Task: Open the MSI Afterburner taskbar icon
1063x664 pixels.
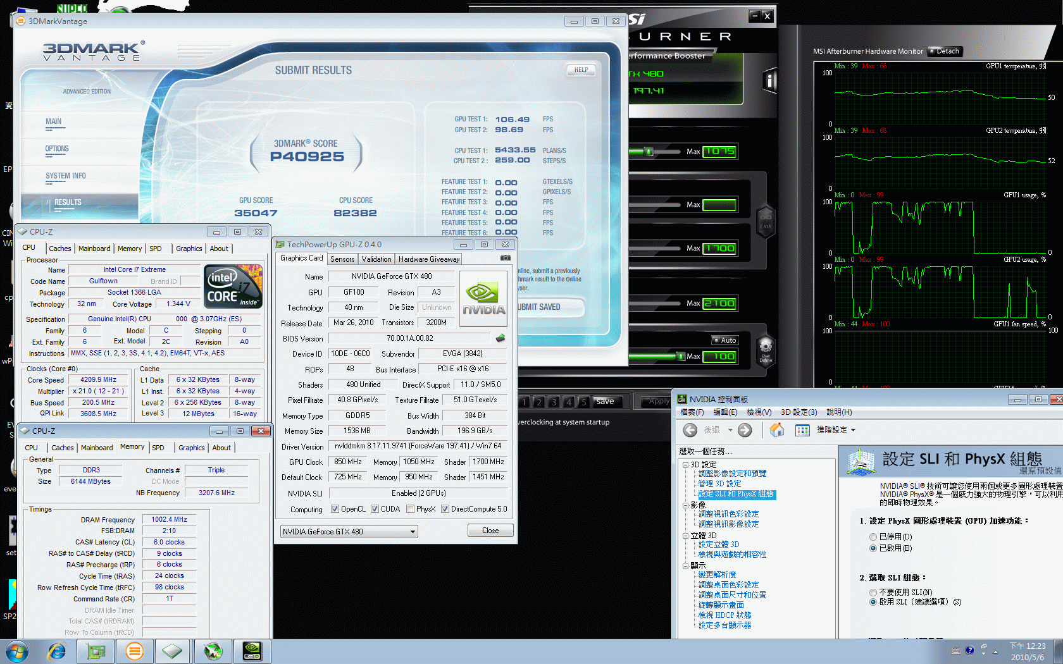Action: (213, 651)
